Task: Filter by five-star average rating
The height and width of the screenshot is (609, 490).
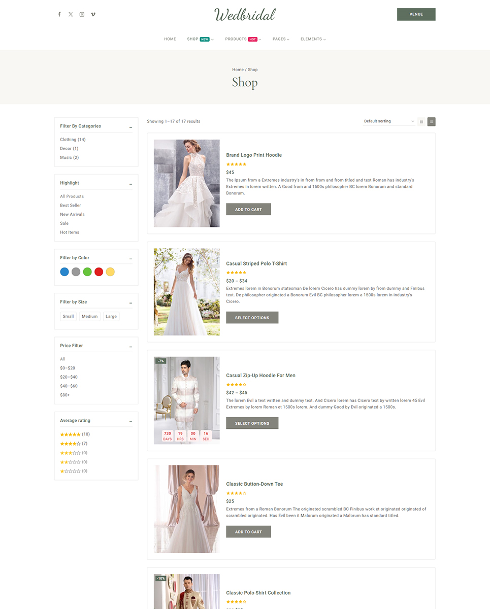Action: pos(70,434)
